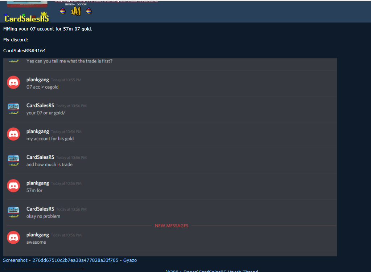This screenshot has width=371, height=272.
Task: Click the user avatar image above the CardSalesRS logo
Action: (27, 4)
